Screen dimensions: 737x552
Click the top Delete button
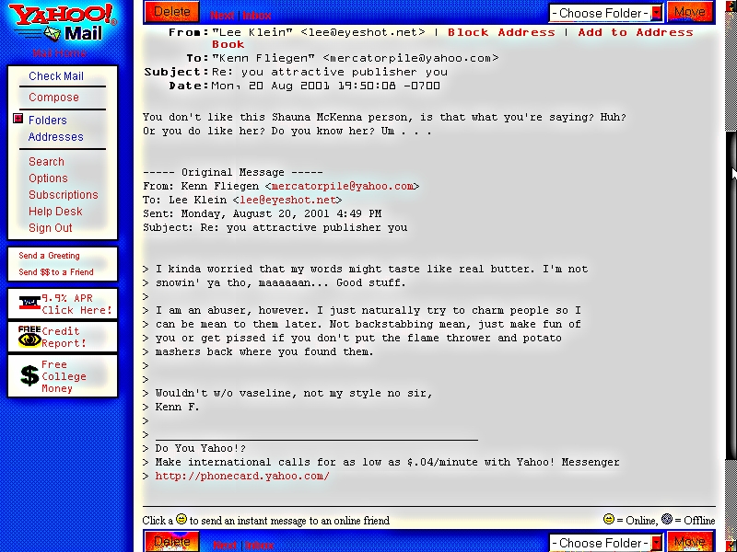[171, 12]
